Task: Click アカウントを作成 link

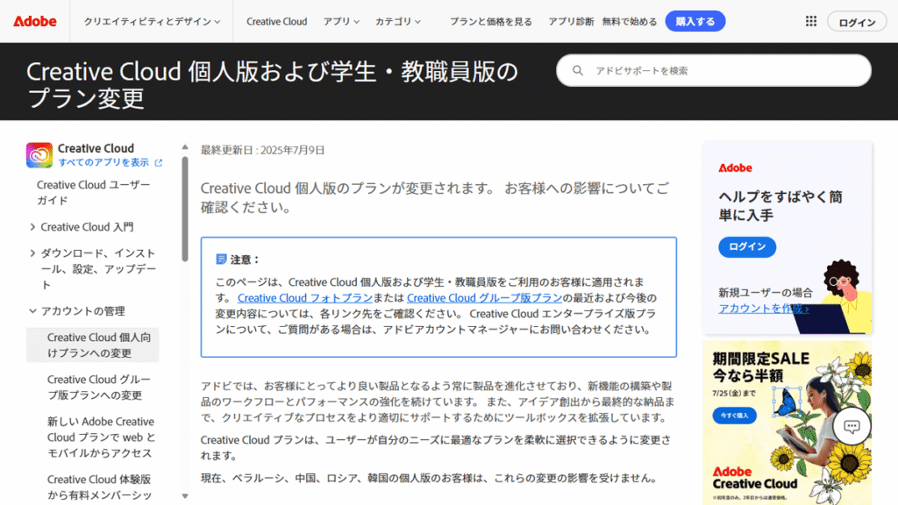Action: (764, 309)
